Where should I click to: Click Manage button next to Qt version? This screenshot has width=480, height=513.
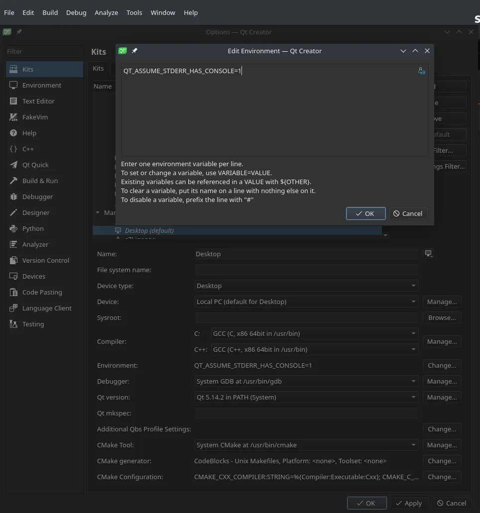442,397
